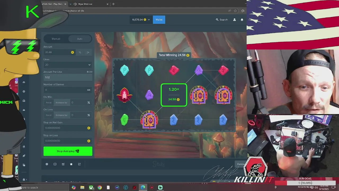This screenshot has width=339, height=191.
Task: Select On Win Reset option
Action: [49, 103]
